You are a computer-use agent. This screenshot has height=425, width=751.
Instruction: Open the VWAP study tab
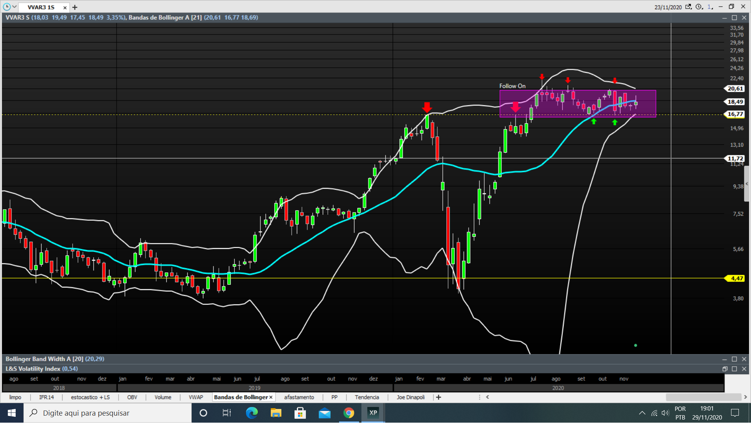[196, 397]
